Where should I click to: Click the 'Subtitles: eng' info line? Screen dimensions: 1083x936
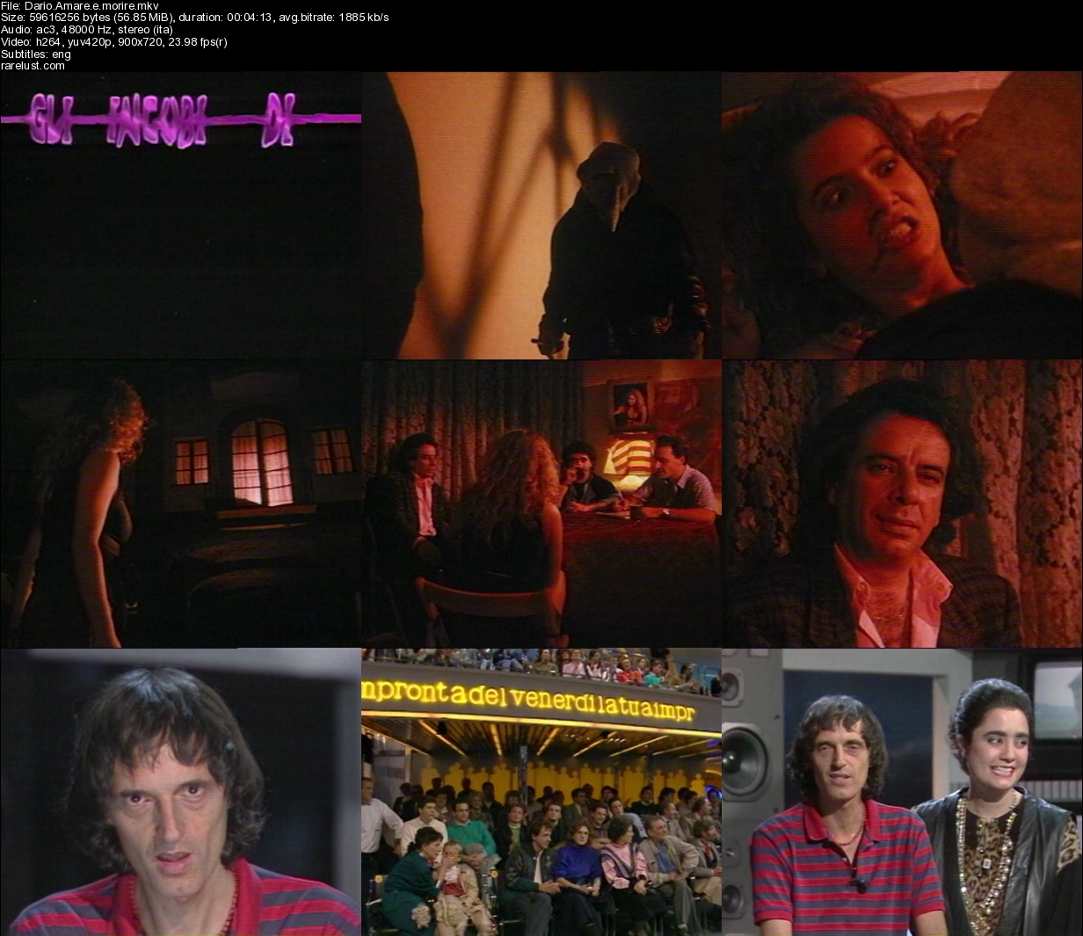(36, 54)
